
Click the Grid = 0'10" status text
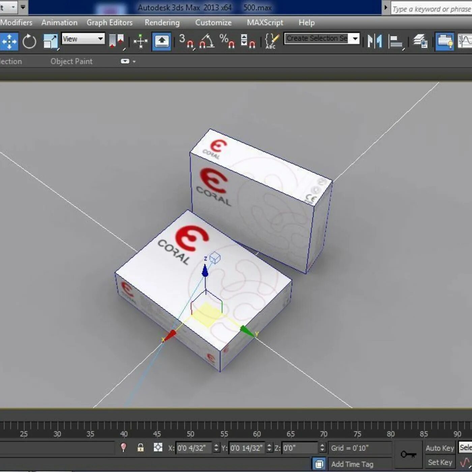click(x=350, y=448)
